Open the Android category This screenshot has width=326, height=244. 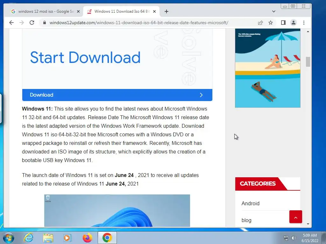coord(250,203)
